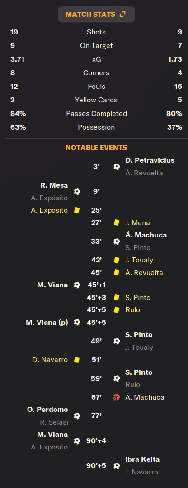The width and height of the screenshot is (188, 488).
Task: Click the penalty goal icon at 45'+5
Action: pyautogui.click(x=77, y=323)
